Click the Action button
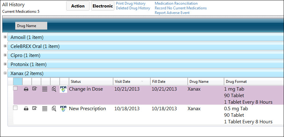This screenshot has width=284, height=137. click(78, 6)
